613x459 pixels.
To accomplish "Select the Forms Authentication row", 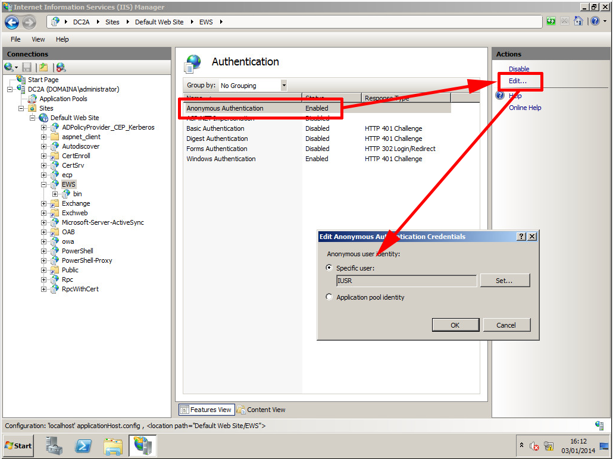I will (317, 149).
